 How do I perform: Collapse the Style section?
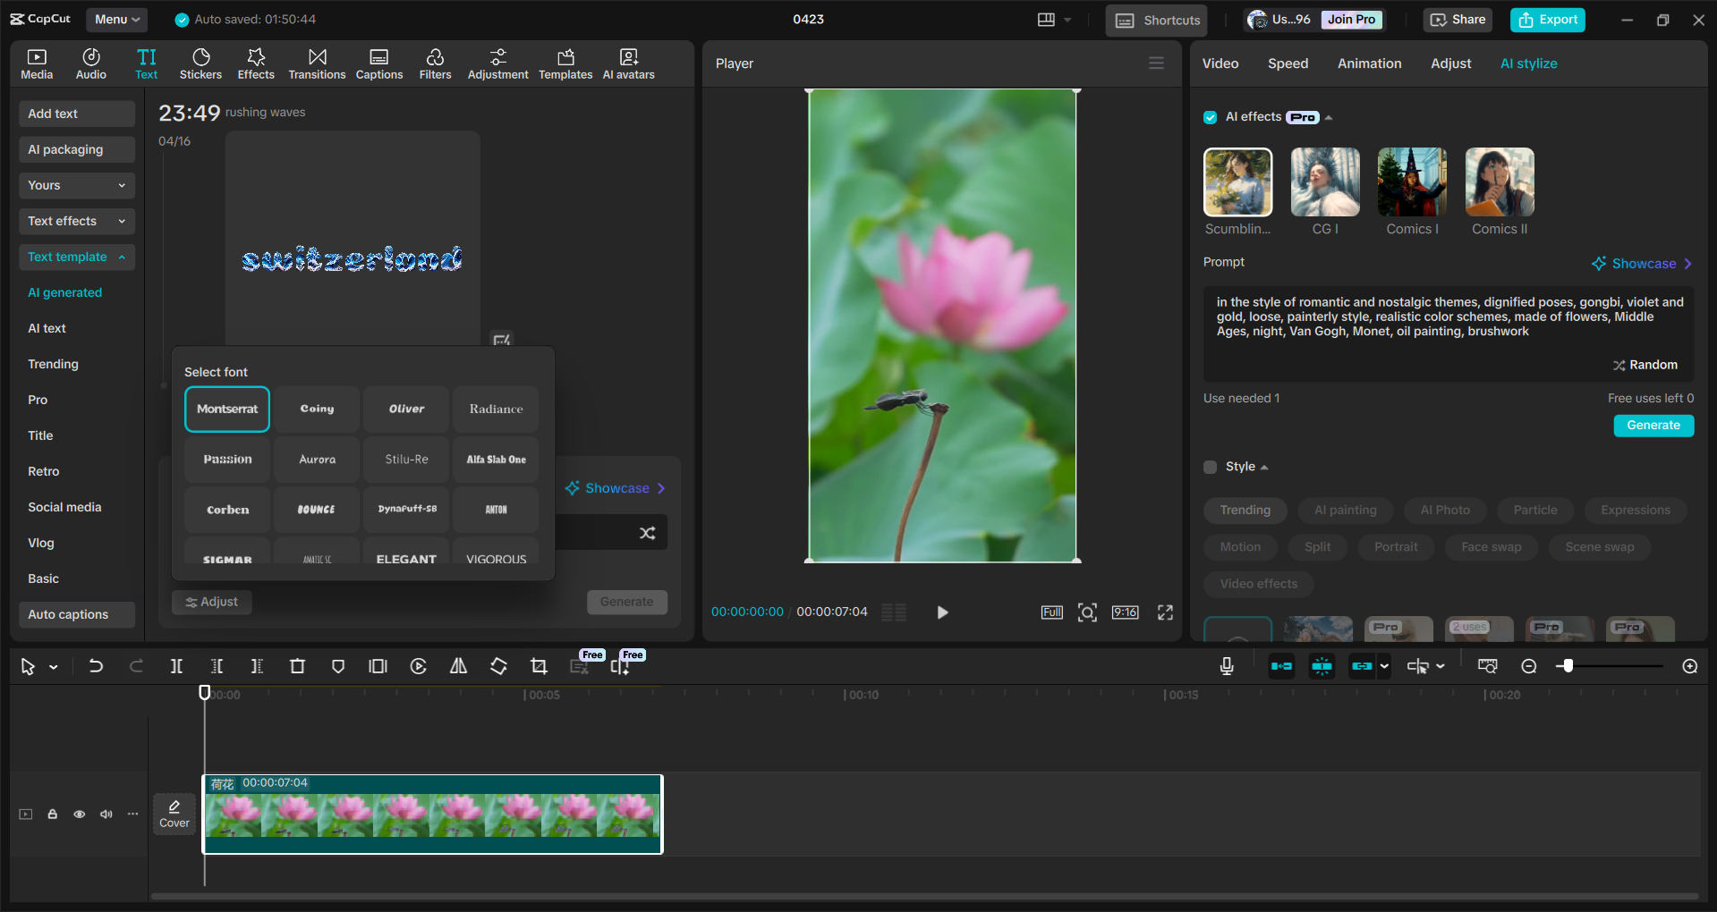1263,466
